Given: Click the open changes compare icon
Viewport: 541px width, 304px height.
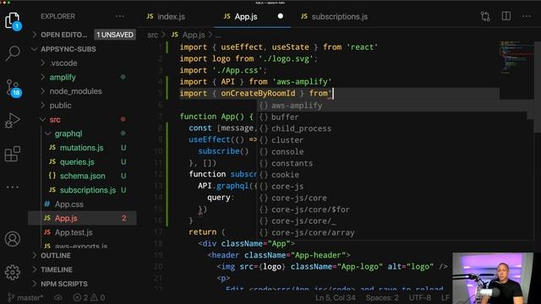Looking at the screenshot, I should 485,16.
